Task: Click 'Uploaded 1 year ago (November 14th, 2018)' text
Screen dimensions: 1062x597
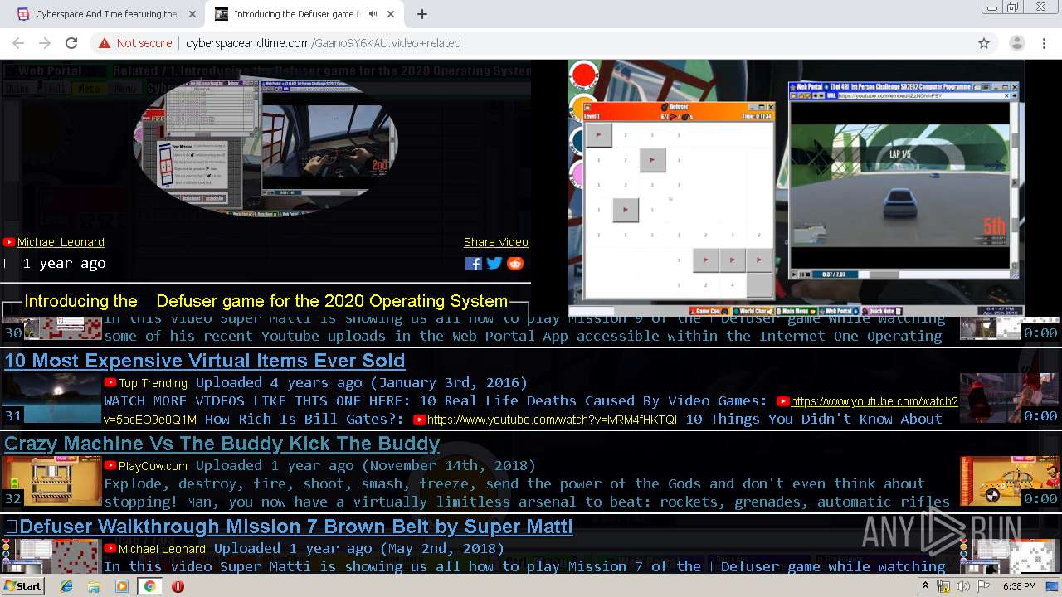Action: point(366,466)
